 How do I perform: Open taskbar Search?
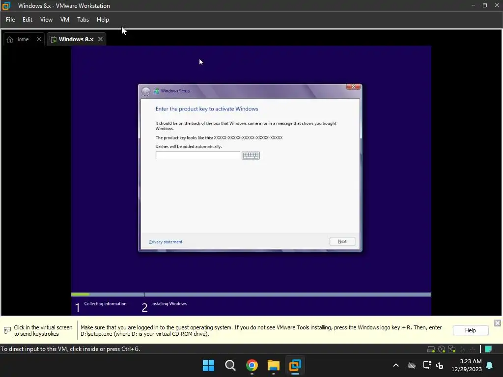[x=230, y=365]
